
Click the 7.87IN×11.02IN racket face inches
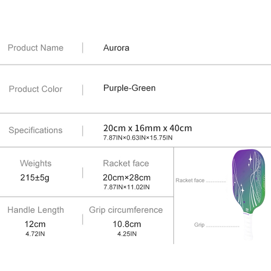(x=127, y=187)
